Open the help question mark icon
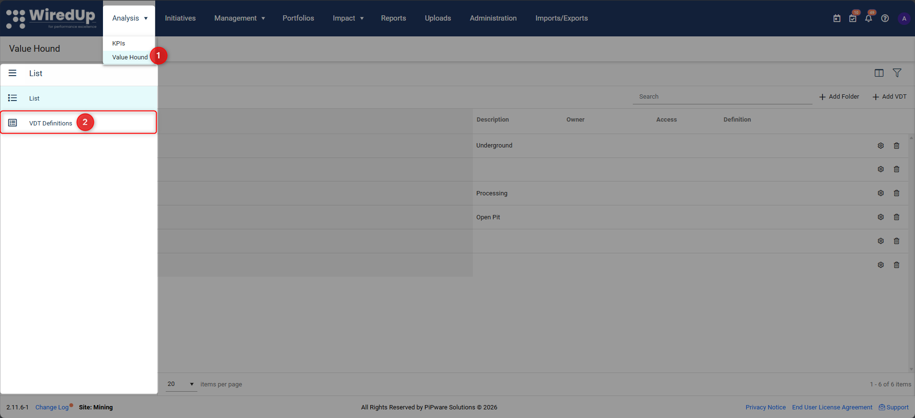 [885, 18]
